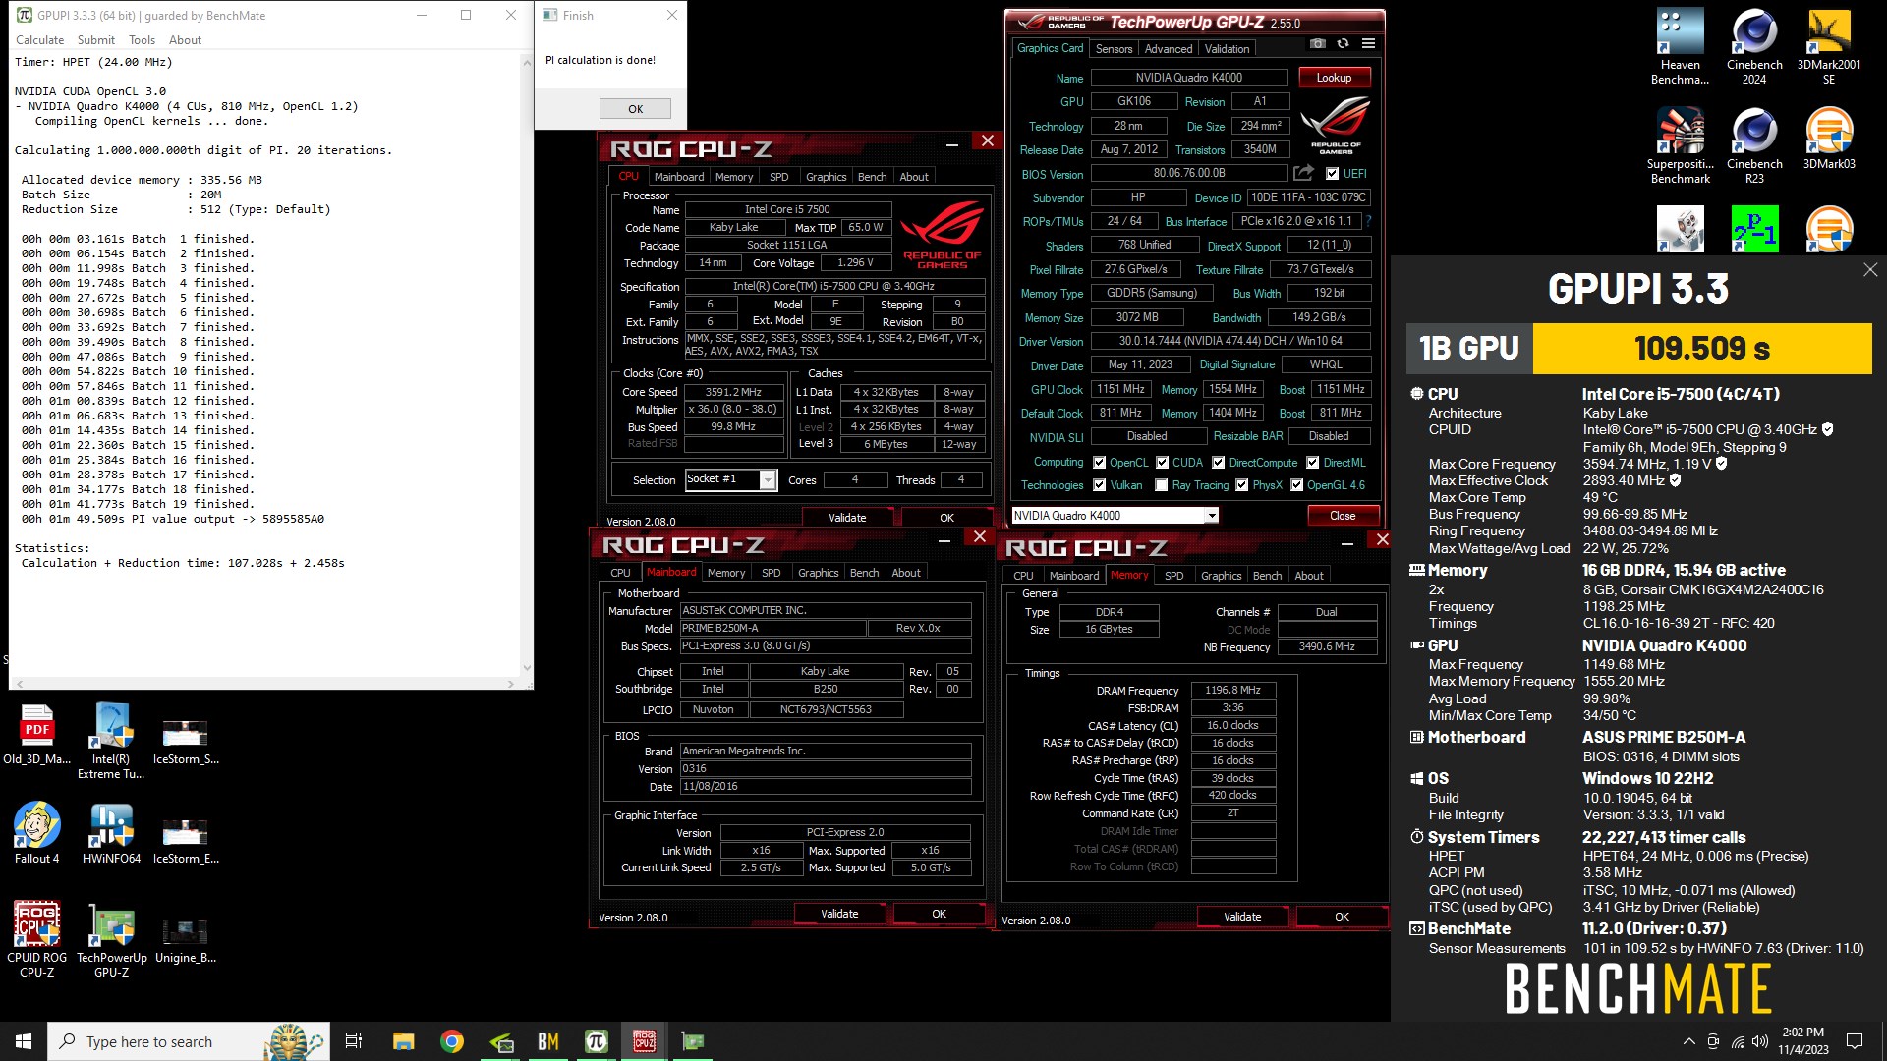Image resolution: width=1887 pixels, height=1061 pixels.
Task: Open GPUPI About menu
Action: (x=185, y=40)
